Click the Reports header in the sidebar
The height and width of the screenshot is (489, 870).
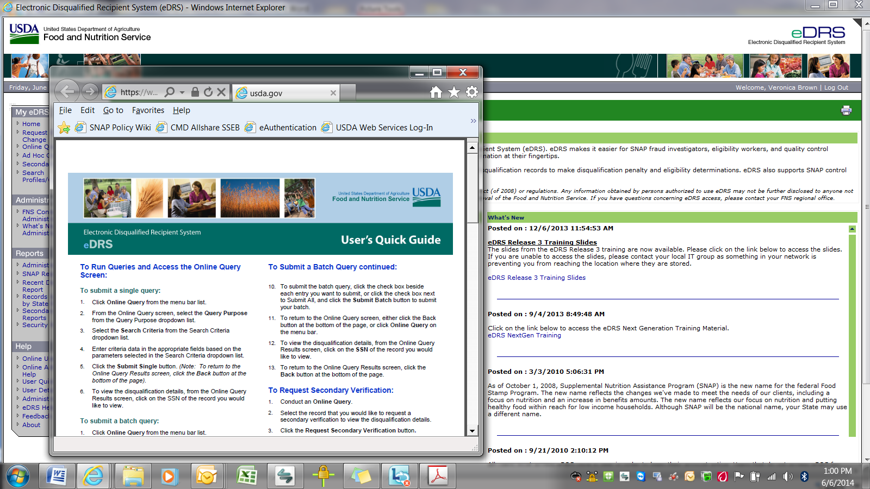pyautogui.click(x=29, y=253)
